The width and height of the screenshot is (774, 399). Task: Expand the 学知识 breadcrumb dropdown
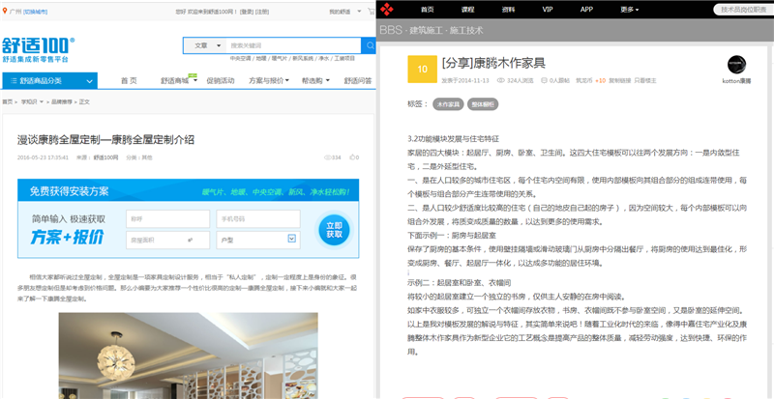click(32, 102)
